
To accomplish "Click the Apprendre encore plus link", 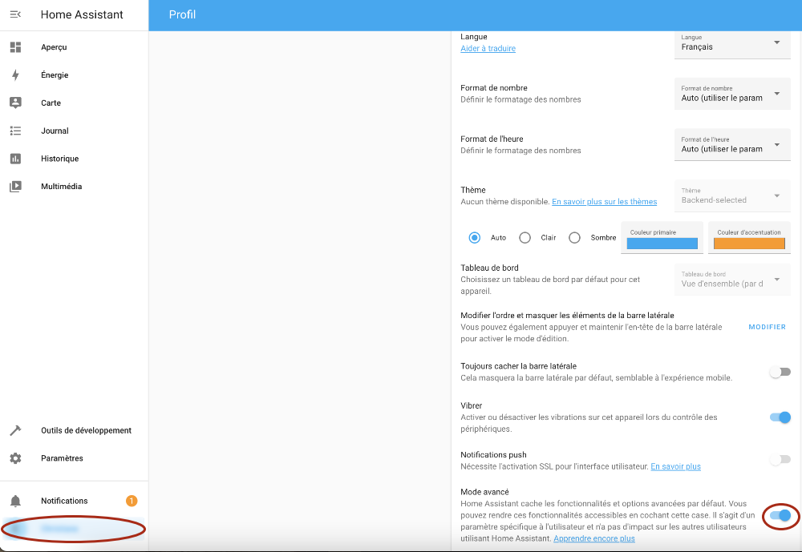I will point(593,538).
